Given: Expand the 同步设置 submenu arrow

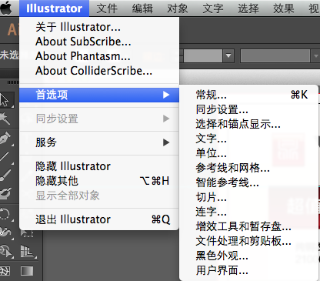Looking at the screenshot, I should coord(166,119).
